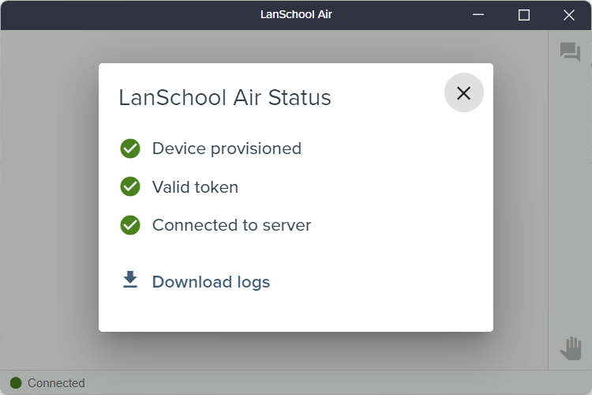The width and height of the screenshot is (592, 395).
Task: Select the Device provisioned text
Action: coord(227,149)
